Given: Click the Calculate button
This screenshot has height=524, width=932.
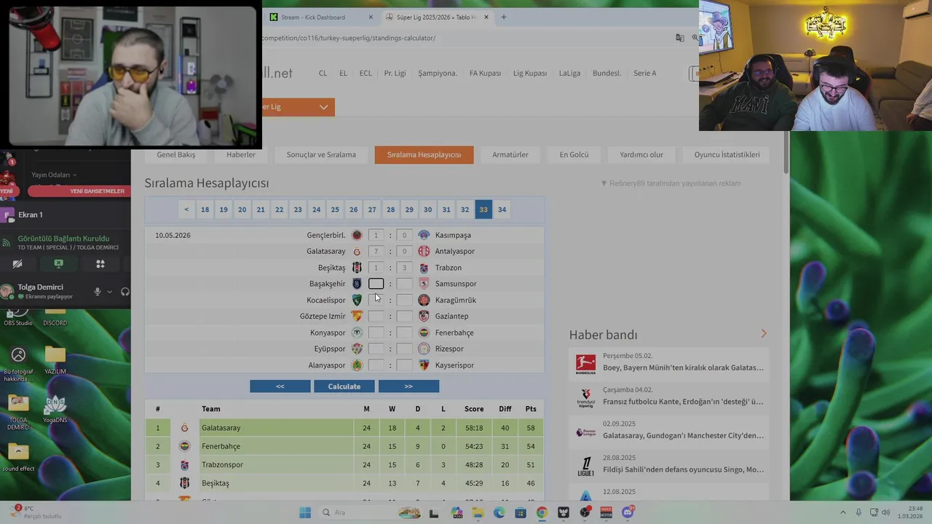Looking at the screenshot, I should tap(344, 386).
